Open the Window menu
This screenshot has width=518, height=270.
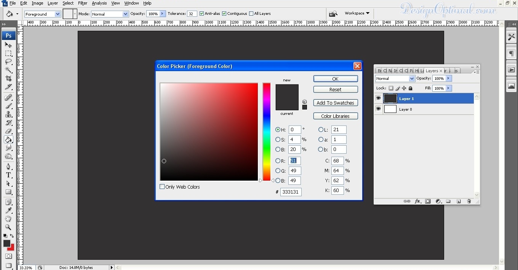(x=131, y=3)
